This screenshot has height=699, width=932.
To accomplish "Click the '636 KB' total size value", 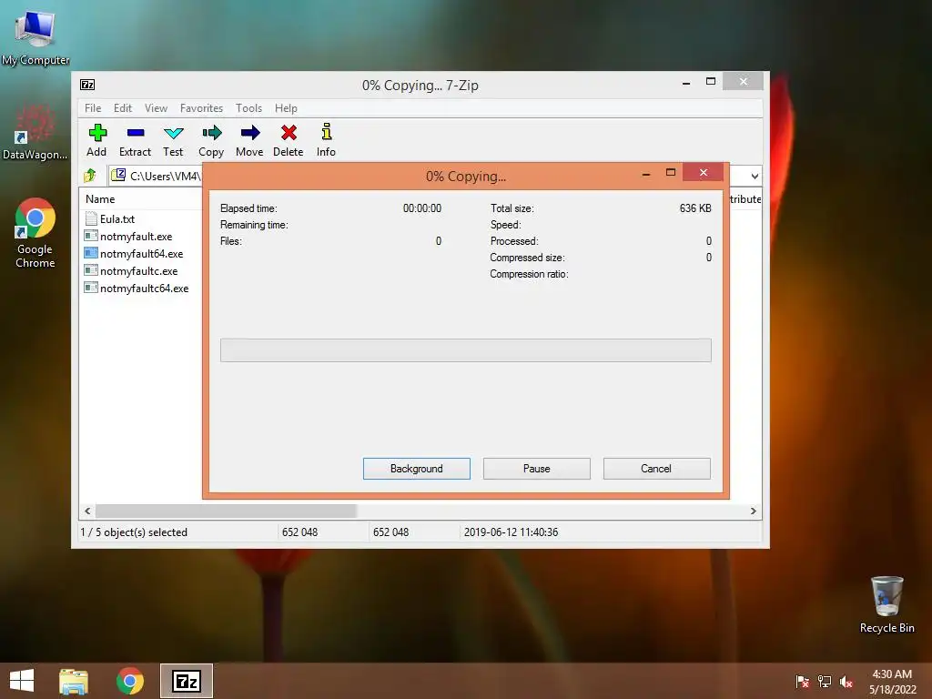I will (695, 208).
